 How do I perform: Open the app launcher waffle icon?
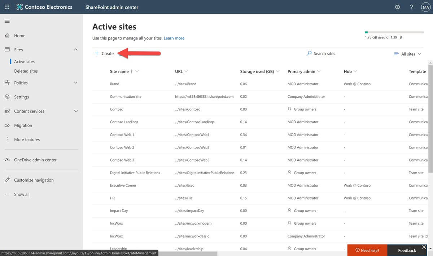pyautogui.click(x=7, y=7)
